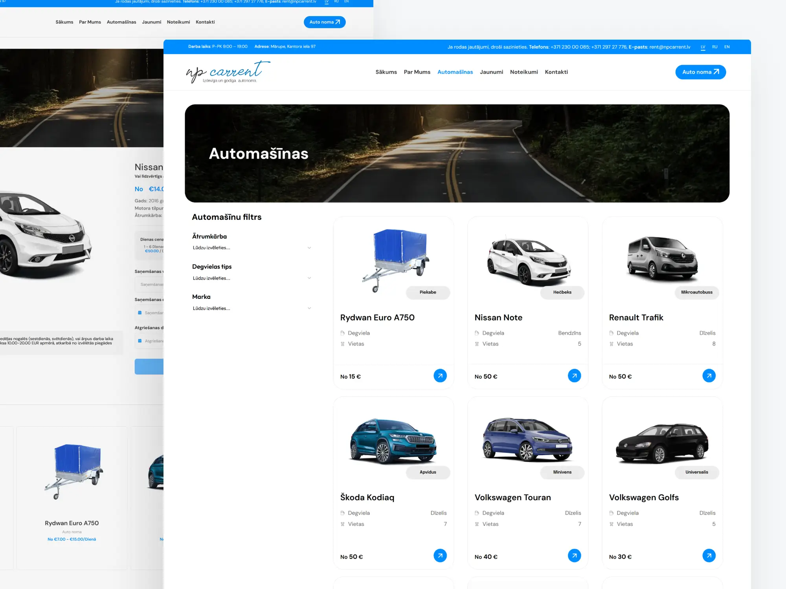The image size is (786, 589).
Task: Switch site language to EN
Action: click(727, 47)
